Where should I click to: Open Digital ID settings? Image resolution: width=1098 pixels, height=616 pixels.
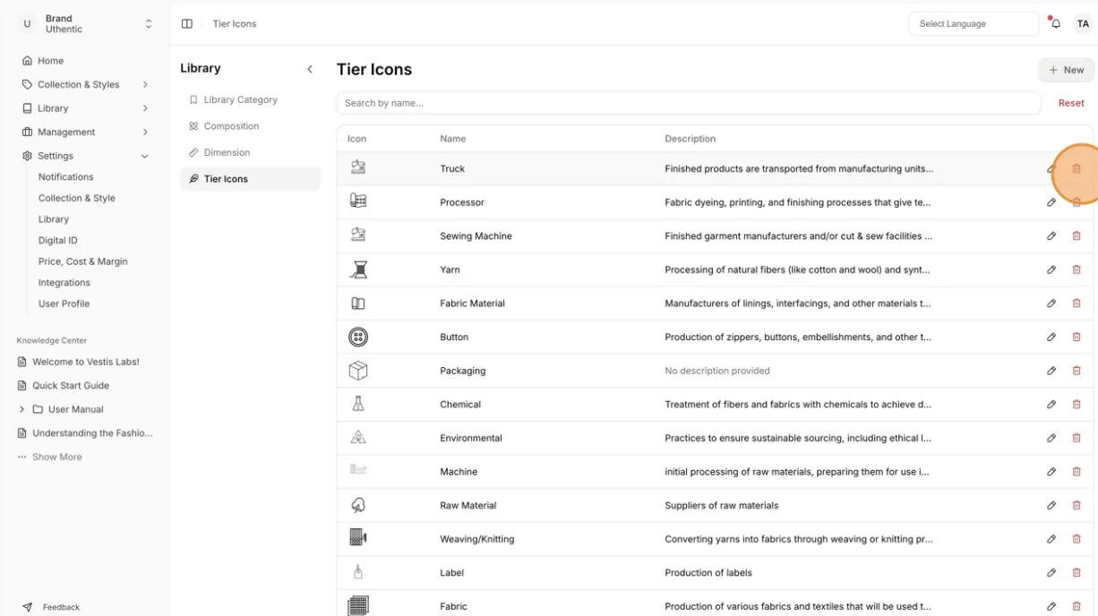pyautogui.click(x=58, y=240)
